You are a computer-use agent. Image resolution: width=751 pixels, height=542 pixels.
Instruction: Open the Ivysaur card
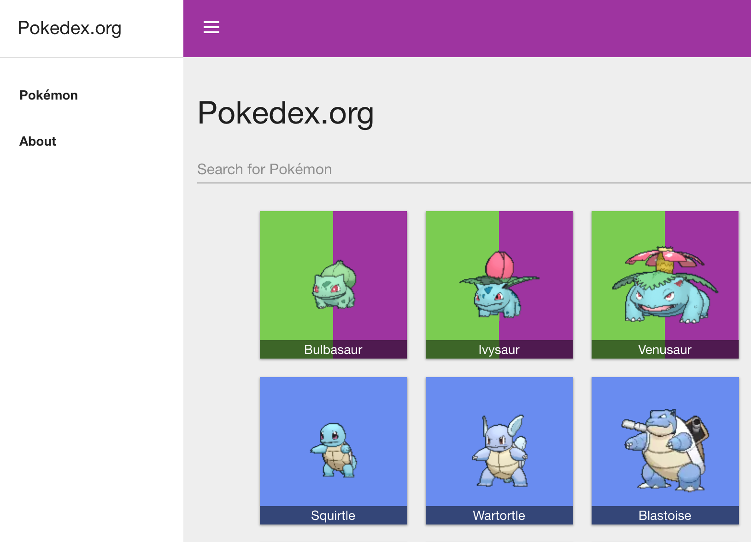coord(499,284)
